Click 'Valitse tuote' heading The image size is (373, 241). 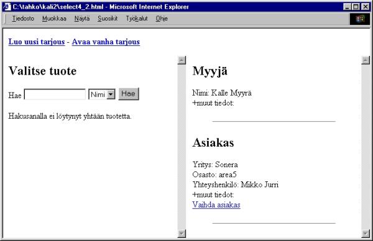[42, 71]
